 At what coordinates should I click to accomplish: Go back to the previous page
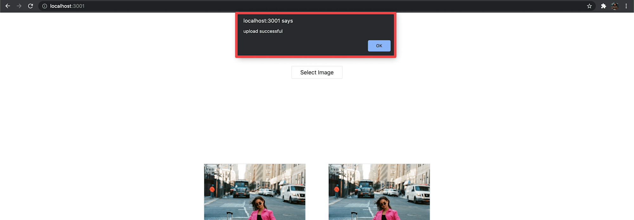(x=8, y=6)
